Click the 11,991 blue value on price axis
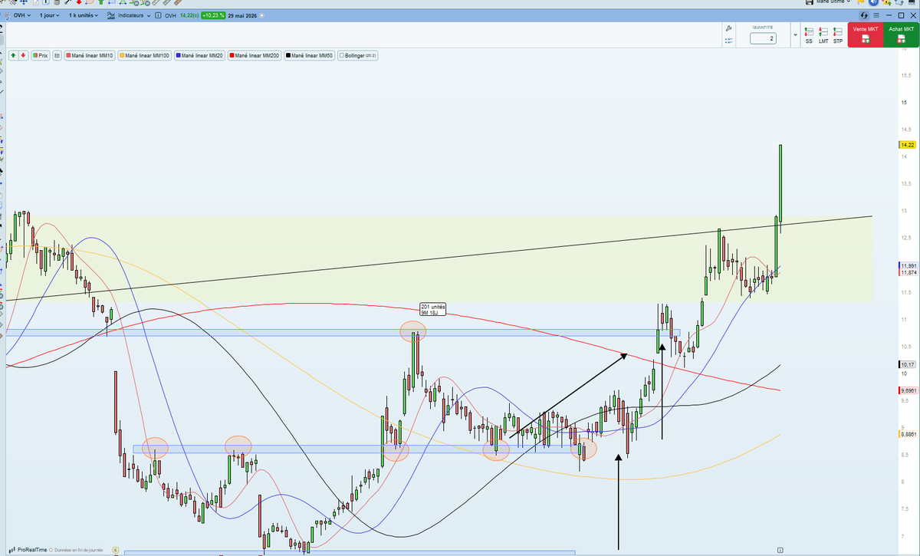Screen dimensions: 920x556 click(x=908, y=265)
